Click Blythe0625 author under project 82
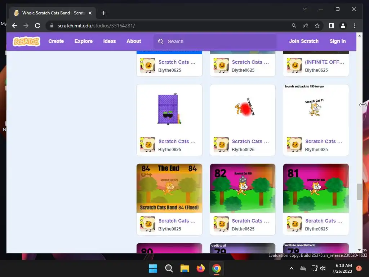The image size is (369, 277). coord(243,229)
